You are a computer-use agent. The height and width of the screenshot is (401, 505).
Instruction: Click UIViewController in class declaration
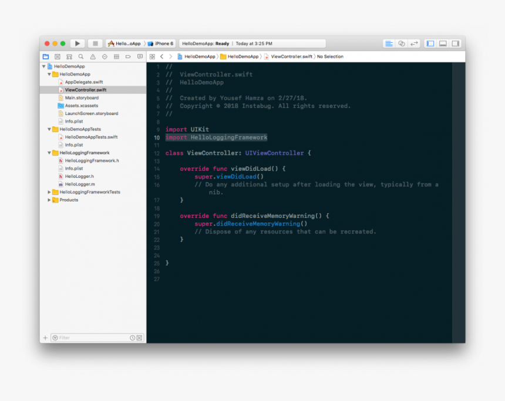pos(274,153)
